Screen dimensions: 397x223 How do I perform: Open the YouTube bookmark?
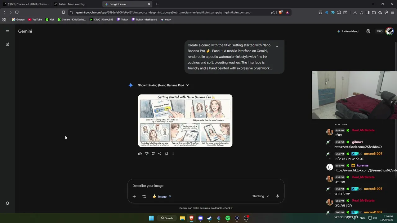tap(35, 20)
